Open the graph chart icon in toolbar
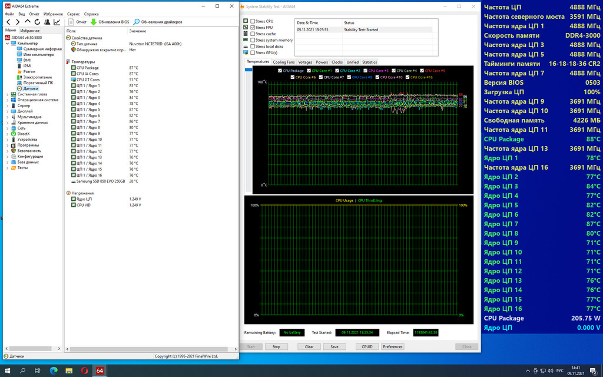The width and height of the screenshot is (603, 377). [57, 22]
